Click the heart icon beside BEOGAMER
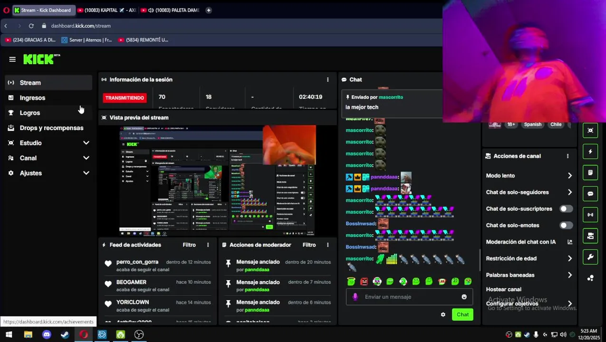The height and width of the screenshot is (342, 606). pyautogui.click(x=108, y=284)
